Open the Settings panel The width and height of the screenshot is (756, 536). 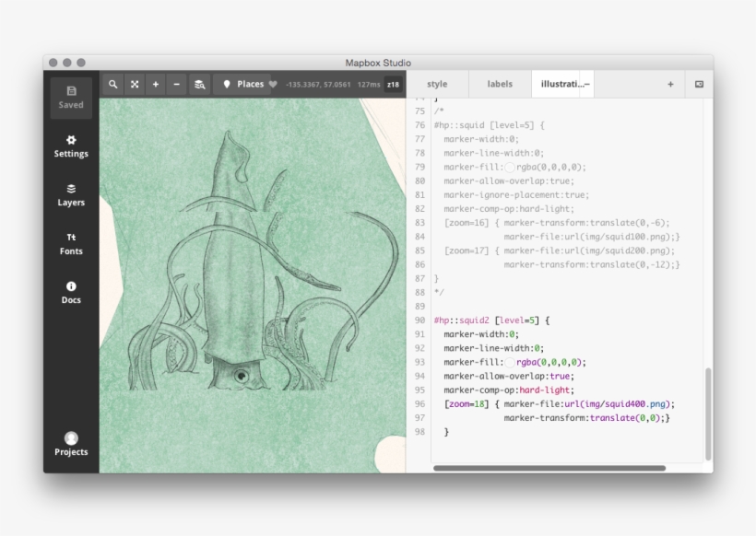pyautogui.click(x=71, y=146)
